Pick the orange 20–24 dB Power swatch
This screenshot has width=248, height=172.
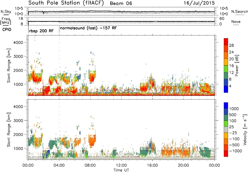(226, 55)
